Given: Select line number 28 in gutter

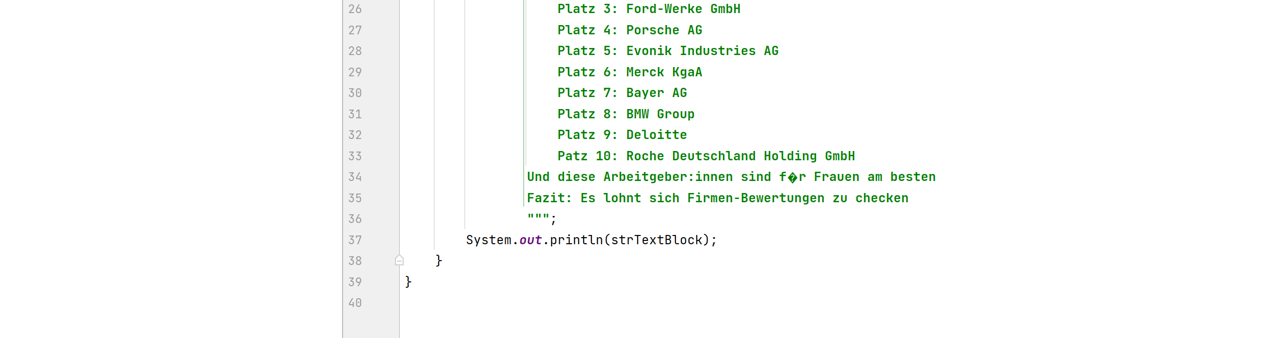Looking at the screenshot, I should coord(355,51).
